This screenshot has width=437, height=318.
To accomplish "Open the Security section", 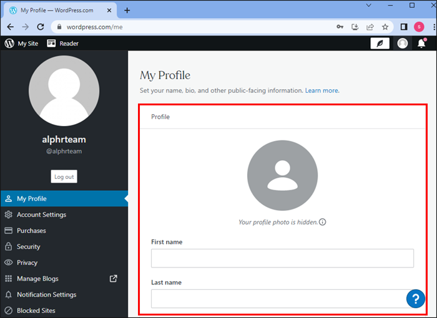I will pyautogui.click(x=64, y=246).
